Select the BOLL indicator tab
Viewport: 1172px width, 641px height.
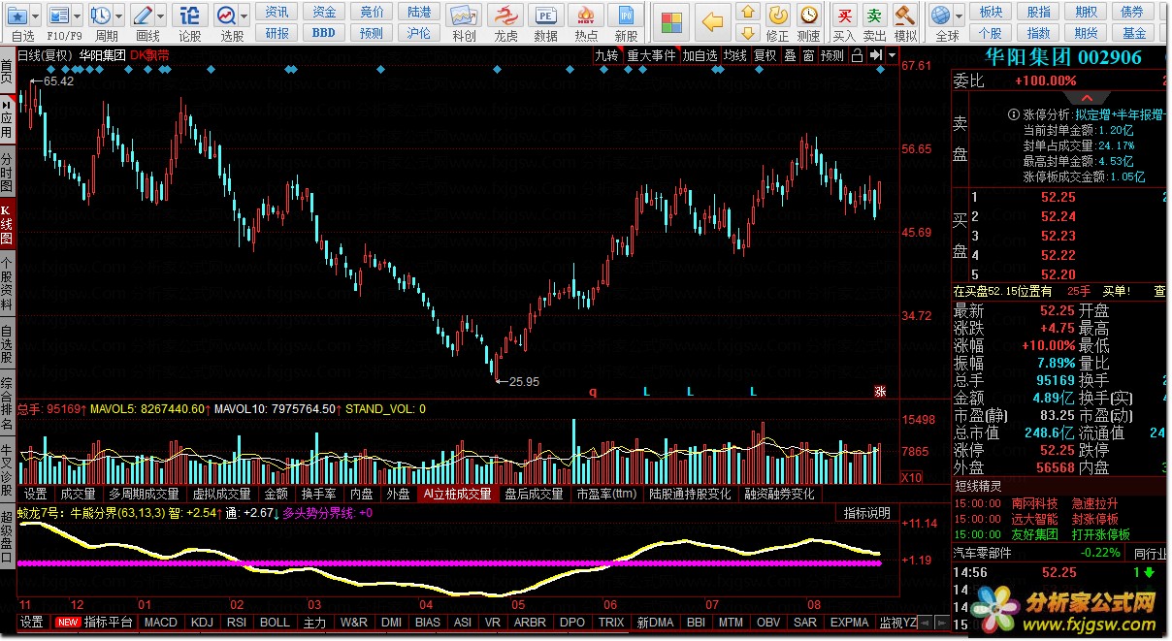point(275,623)
